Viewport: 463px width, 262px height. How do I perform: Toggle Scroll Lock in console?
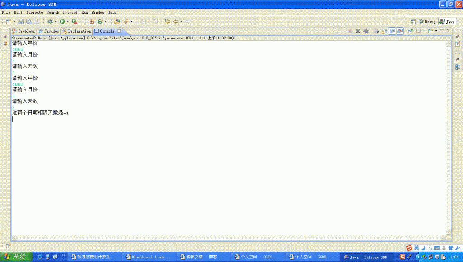point(384,31)
